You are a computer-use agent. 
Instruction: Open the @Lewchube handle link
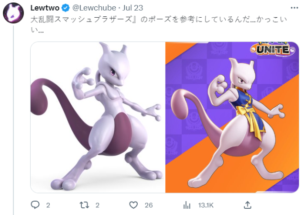94,8
